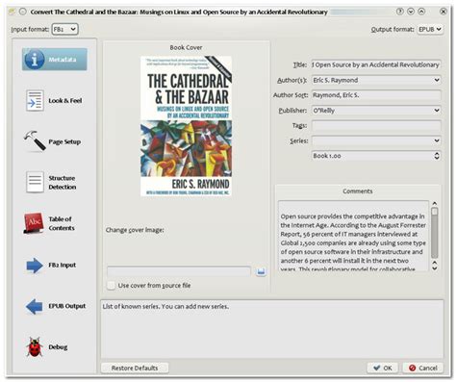
Task: Click the Look & Feel indent icon
Action: pos(35,101)
